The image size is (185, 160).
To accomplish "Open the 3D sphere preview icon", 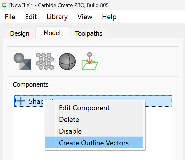I will (67, 62).
